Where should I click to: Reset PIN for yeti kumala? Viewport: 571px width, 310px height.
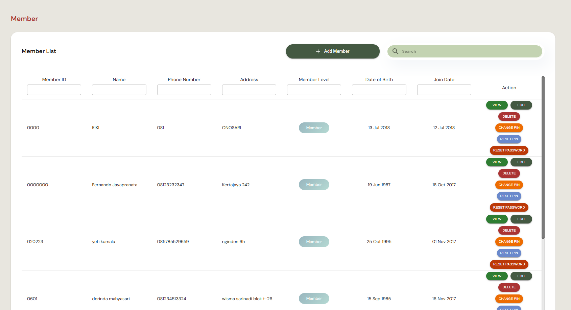pyautogui.click(x=509, y=253)
